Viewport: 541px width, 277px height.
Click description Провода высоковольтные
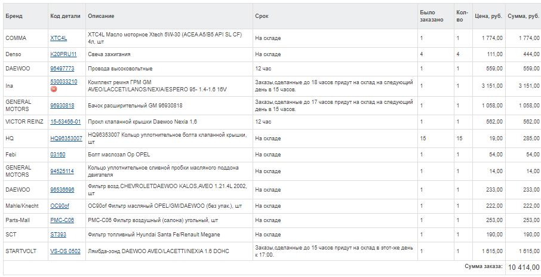point(120,69)
